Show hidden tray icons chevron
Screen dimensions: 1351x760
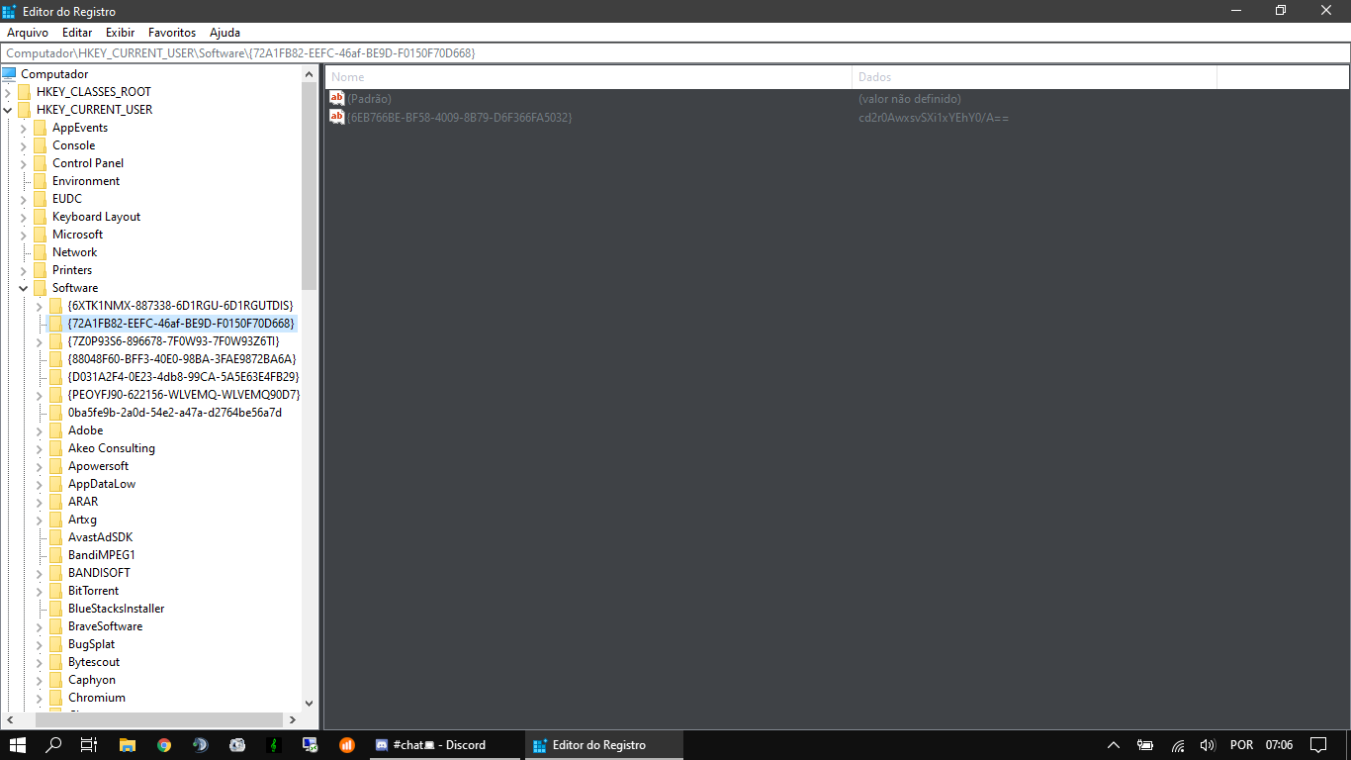point(1113,745)
